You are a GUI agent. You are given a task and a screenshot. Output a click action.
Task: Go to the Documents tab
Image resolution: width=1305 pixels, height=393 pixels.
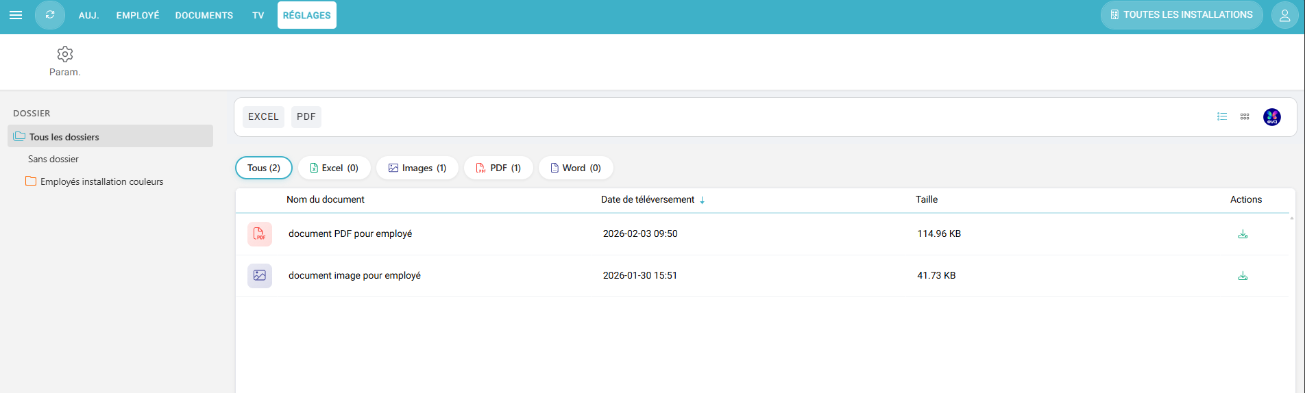pyautogui.click(x=204, y=15)
